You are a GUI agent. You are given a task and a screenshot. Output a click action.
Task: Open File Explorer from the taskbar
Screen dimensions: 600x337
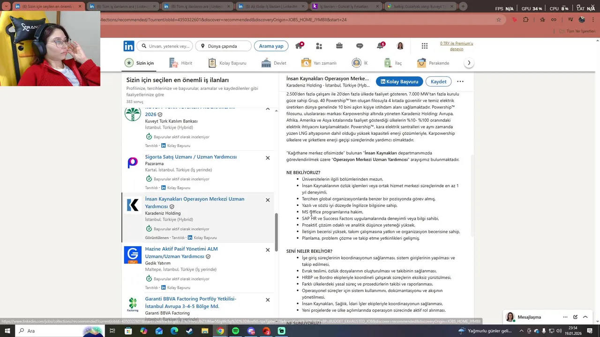coord(205,331)
